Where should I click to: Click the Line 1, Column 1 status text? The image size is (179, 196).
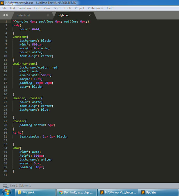pyautogui.click(x=21, y=186)
